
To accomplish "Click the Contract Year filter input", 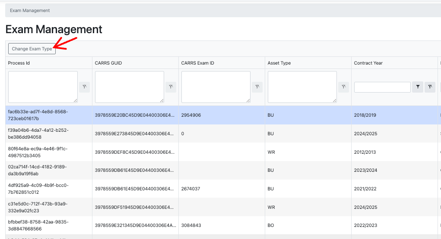I will [x=382, y=87].
